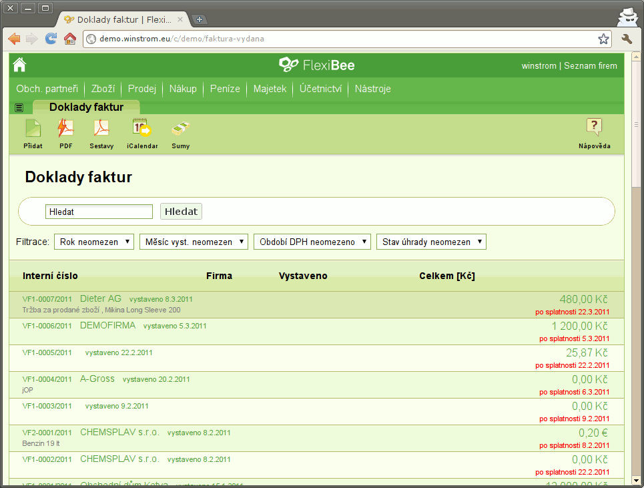The image size is (644, 488).
Task: Click the 1 200,00 Kč amount
Action: click(579, 326)
